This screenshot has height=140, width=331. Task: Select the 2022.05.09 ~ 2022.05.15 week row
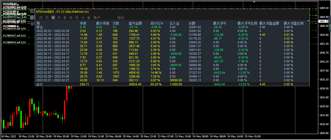(x=53, y=38)
